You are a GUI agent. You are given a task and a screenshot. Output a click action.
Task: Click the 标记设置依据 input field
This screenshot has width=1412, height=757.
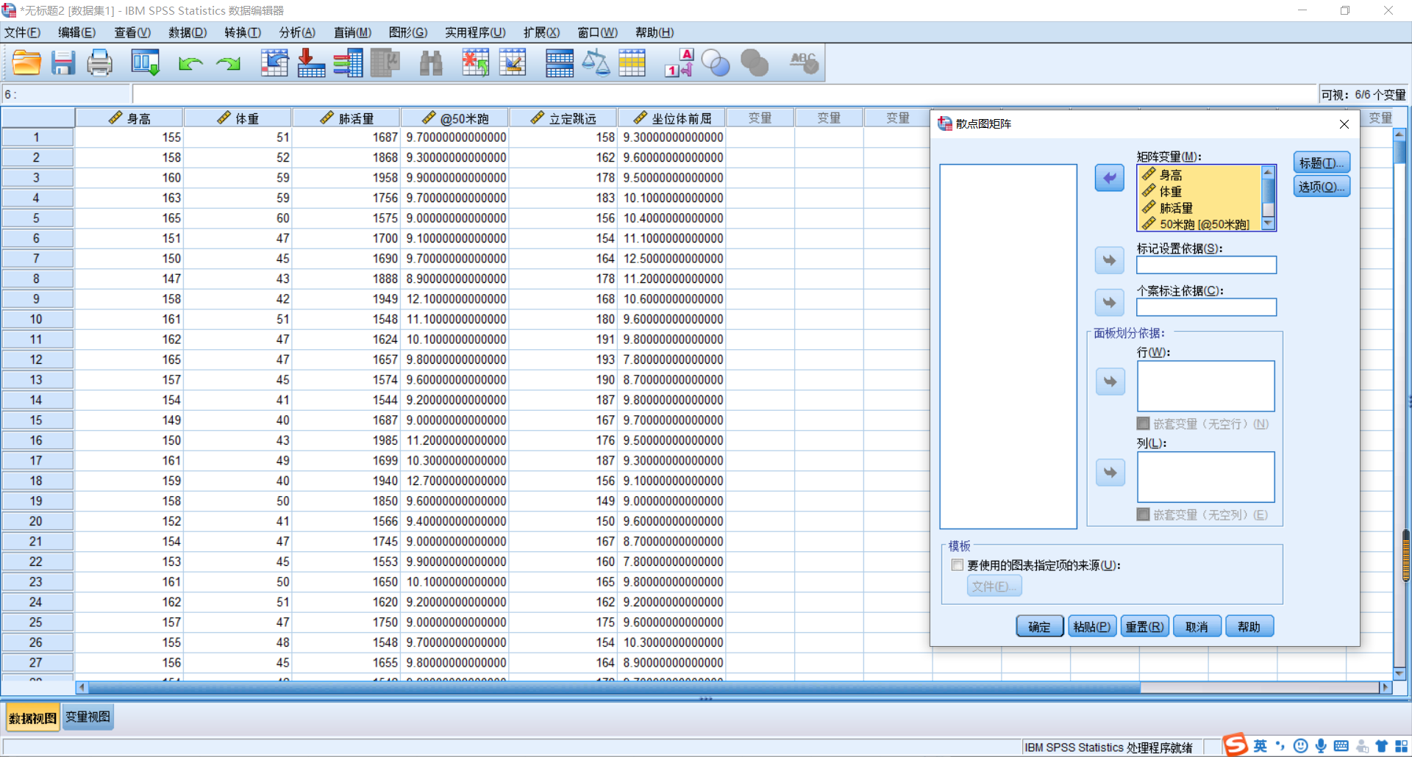[x=1207, y=265]
